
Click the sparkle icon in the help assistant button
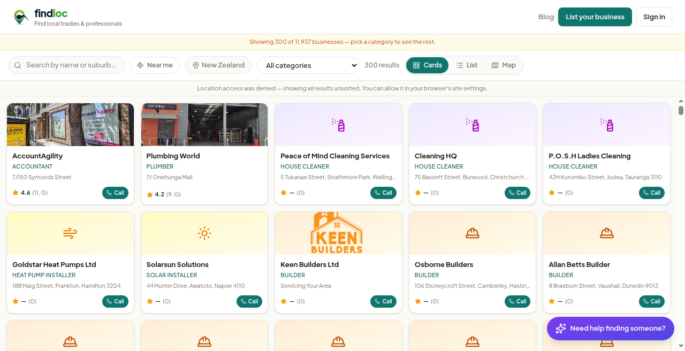[561, 329]
